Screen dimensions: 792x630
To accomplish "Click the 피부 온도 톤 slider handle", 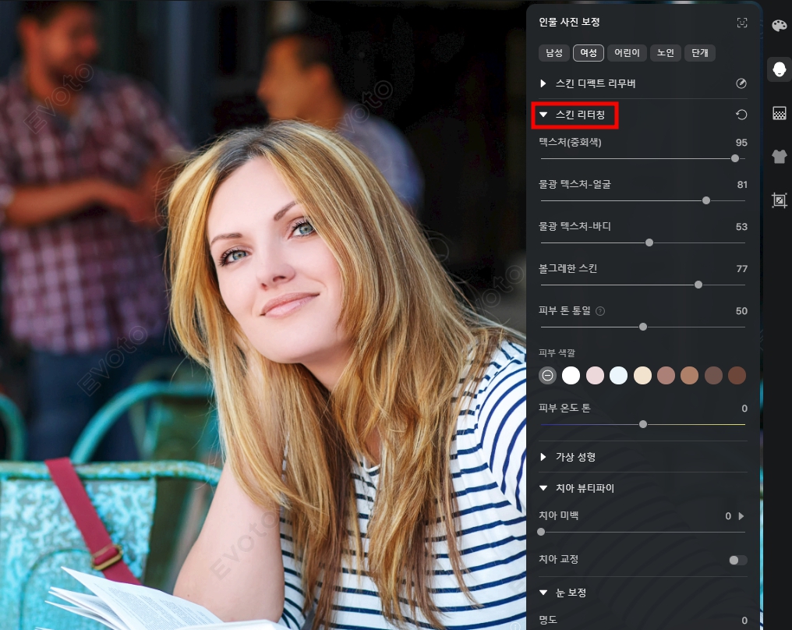I will pyautogui.click(x=643, y=424).
